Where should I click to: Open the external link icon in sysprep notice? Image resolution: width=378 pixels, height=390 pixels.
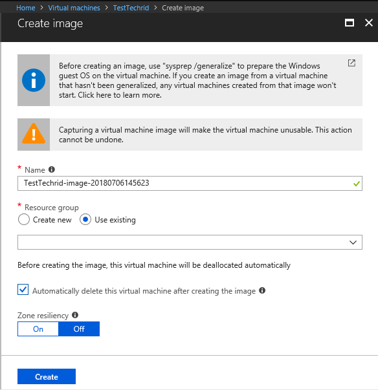(351, 63)
